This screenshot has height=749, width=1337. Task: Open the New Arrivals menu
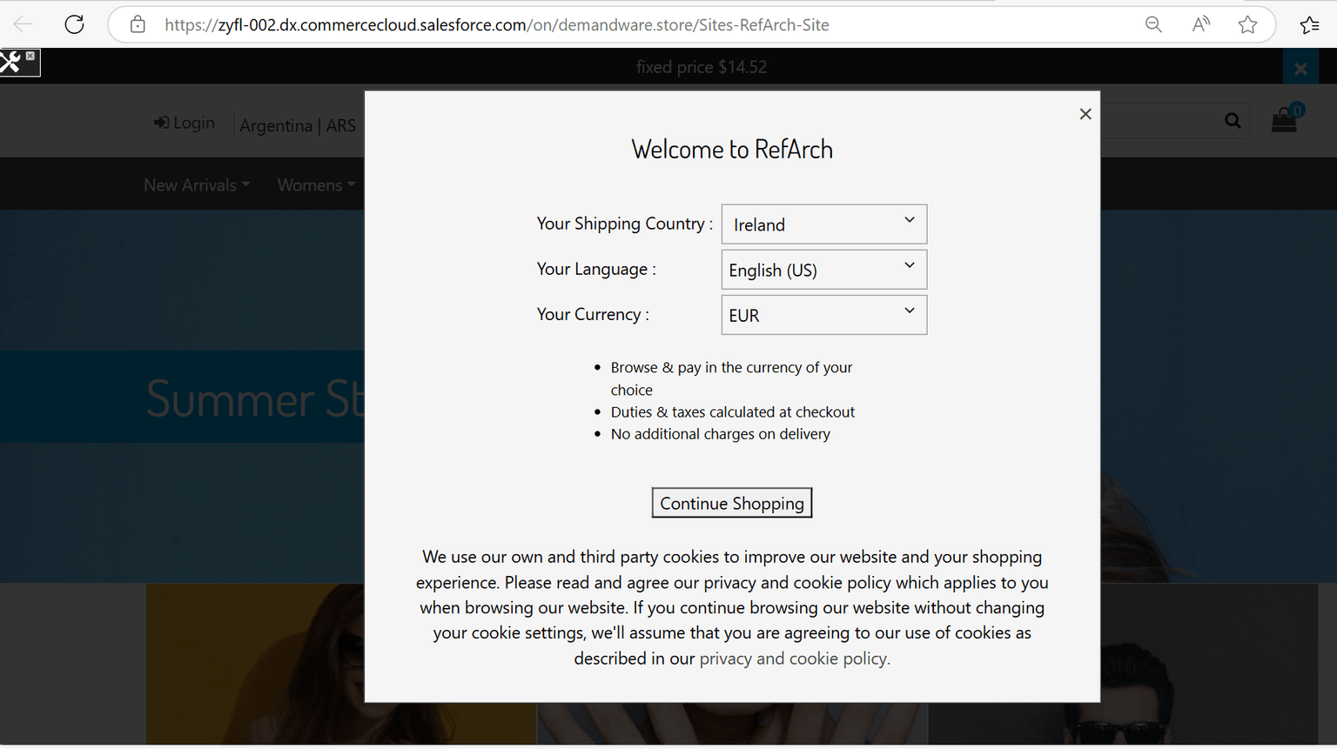(197, 185)
